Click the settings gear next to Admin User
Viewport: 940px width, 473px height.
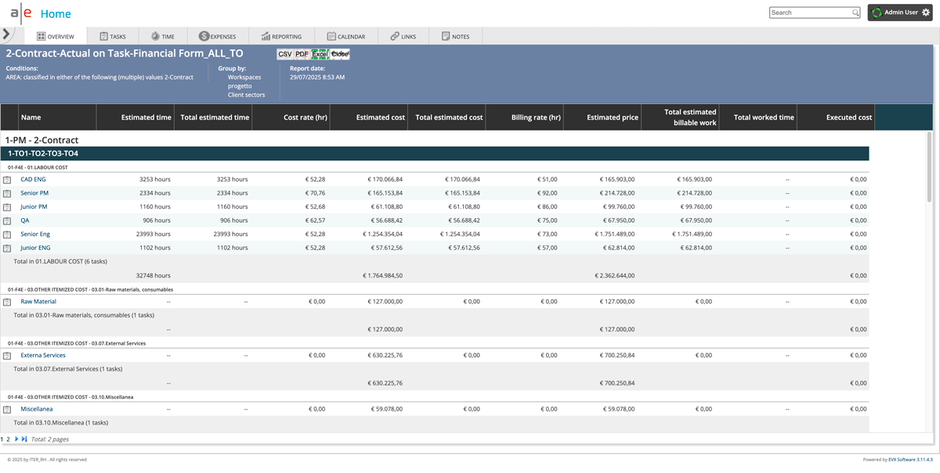click(x=925, y=13)
